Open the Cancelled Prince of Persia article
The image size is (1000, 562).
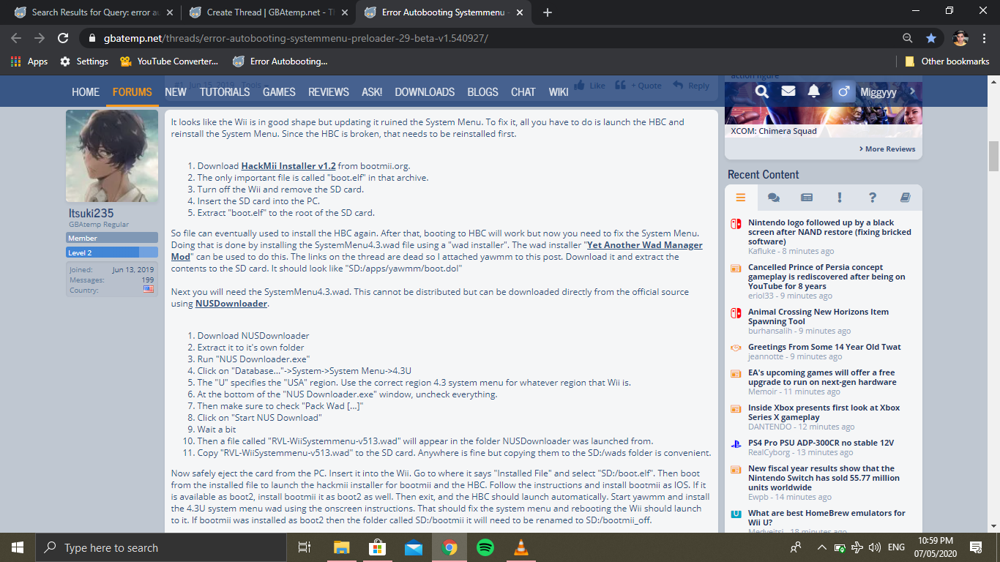coord(827,277)
